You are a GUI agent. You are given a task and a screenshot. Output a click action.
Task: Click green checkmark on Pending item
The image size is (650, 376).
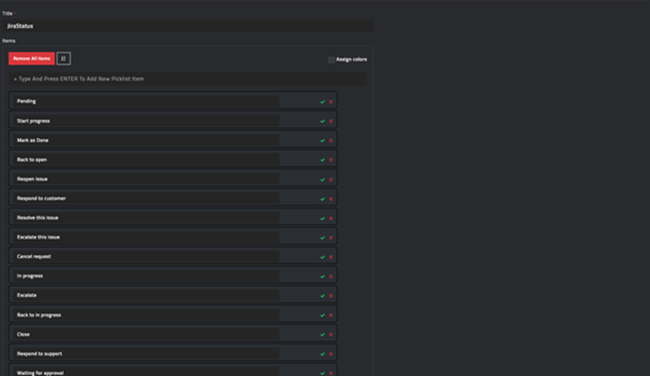click(322, 101)
